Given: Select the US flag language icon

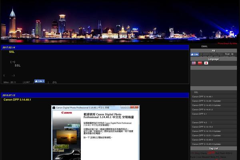Looking at the screenshot, I should [194, 63].
